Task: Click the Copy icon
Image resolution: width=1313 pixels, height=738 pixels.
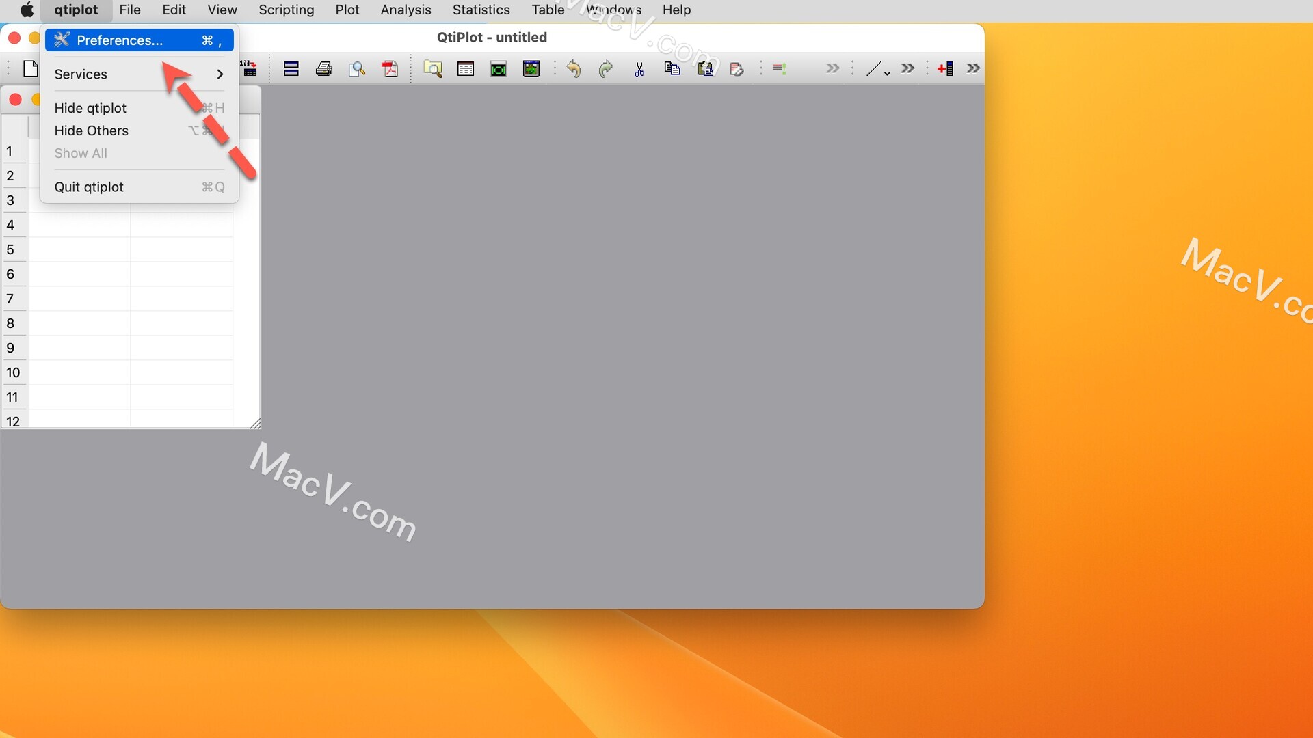Action: coord(672,68)
